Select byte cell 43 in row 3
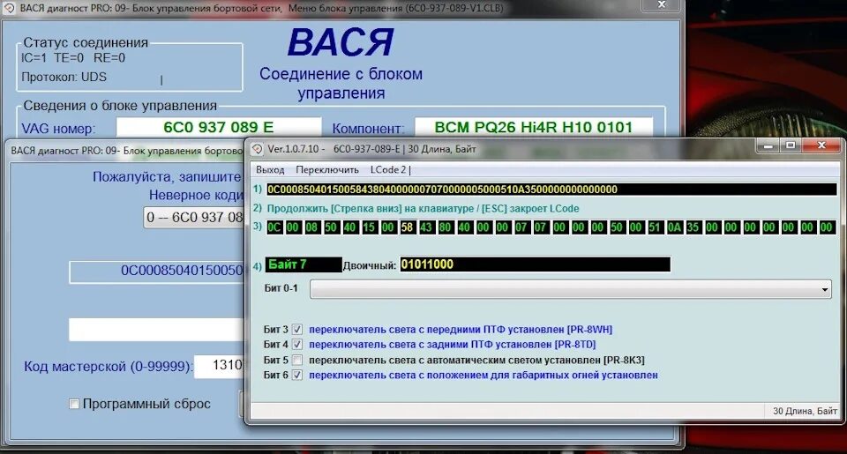Image resolution: width=847 pixels, height=454 pixels. (x=426, y=227)
